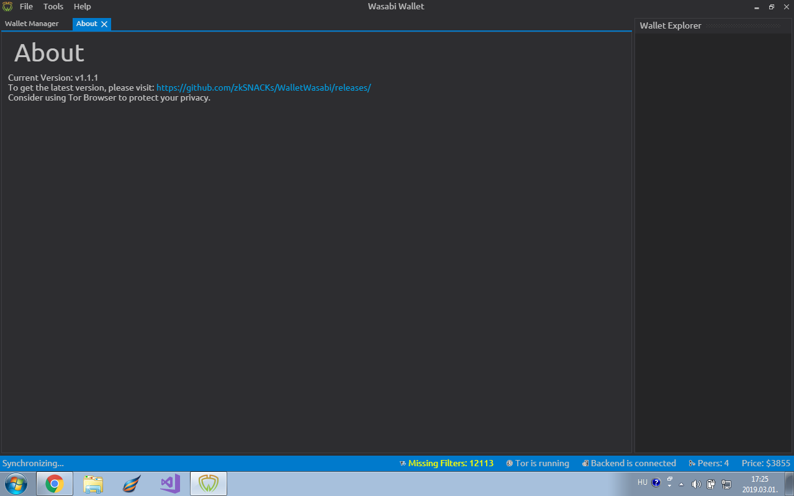Launch Google Chrome from the taskbar

pos(55,484)
